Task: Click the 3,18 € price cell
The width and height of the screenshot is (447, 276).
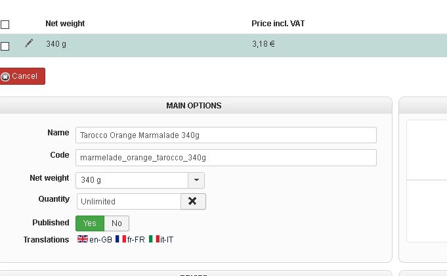Action: [263, 45]
